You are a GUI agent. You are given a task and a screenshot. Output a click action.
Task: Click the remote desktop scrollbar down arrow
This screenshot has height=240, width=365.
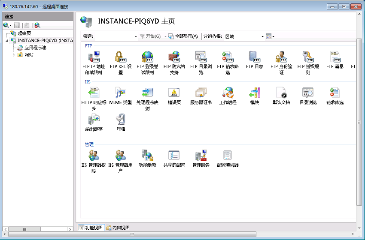click(x=359, y=228)
